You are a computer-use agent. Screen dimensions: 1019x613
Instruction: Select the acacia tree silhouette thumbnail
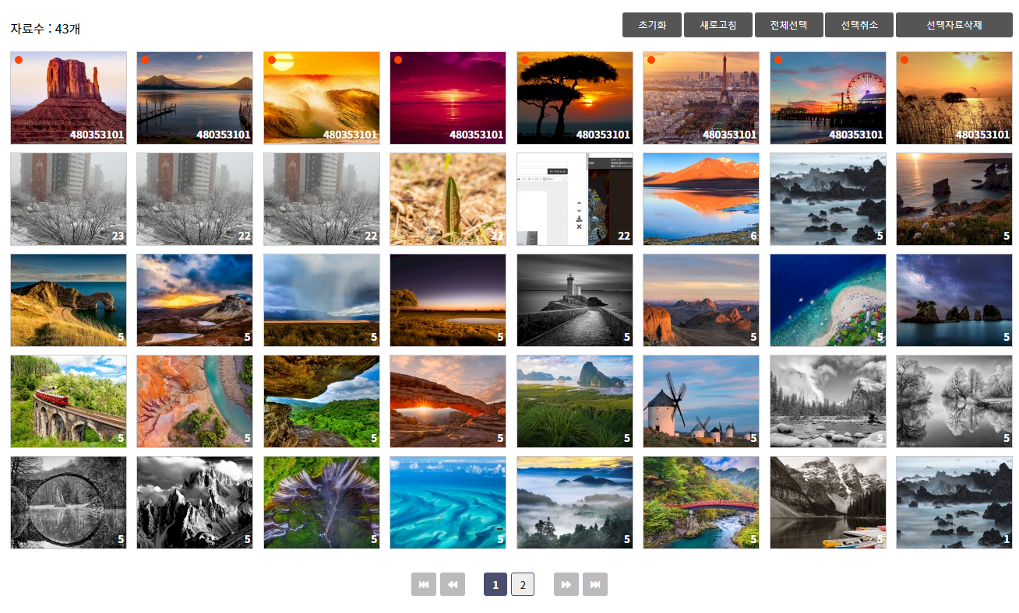[574, 98]
